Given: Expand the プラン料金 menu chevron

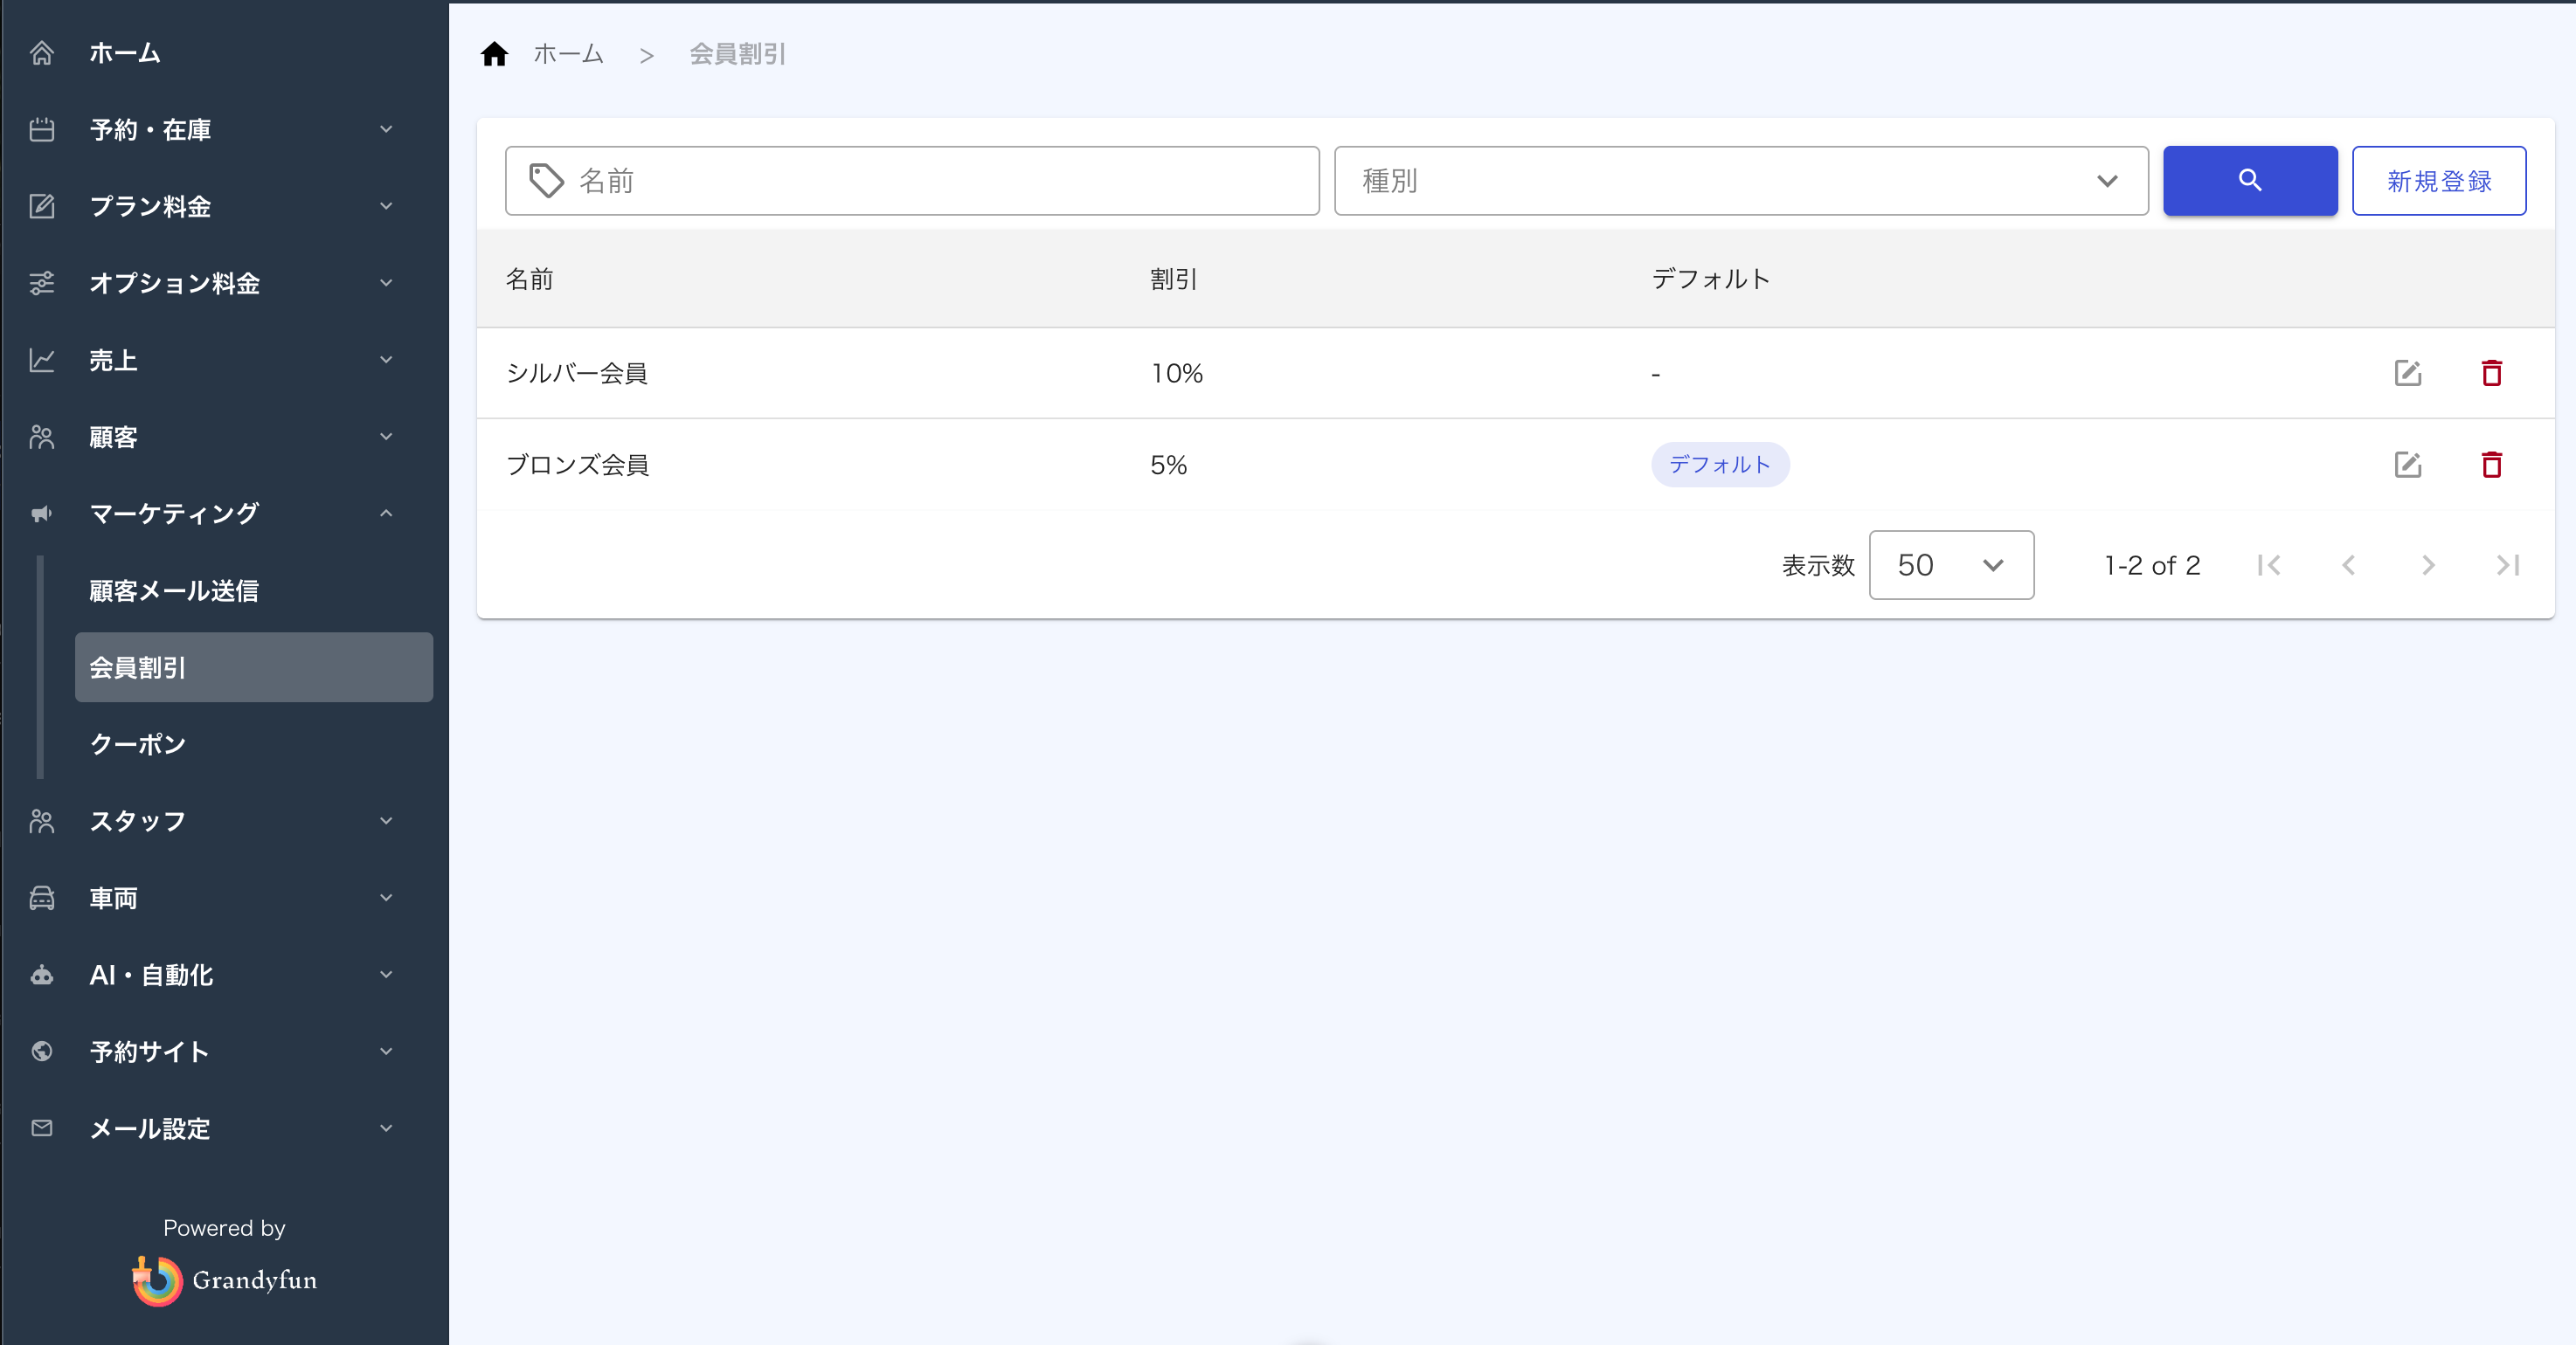Looking at the screenshot, I should (386, 206).
